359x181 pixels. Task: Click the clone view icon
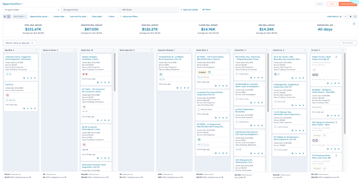pos(350,17)
